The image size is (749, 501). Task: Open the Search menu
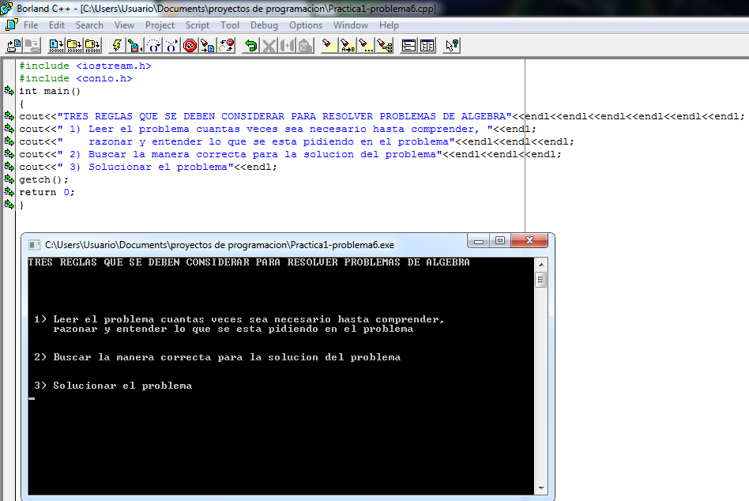coord(89,24)
